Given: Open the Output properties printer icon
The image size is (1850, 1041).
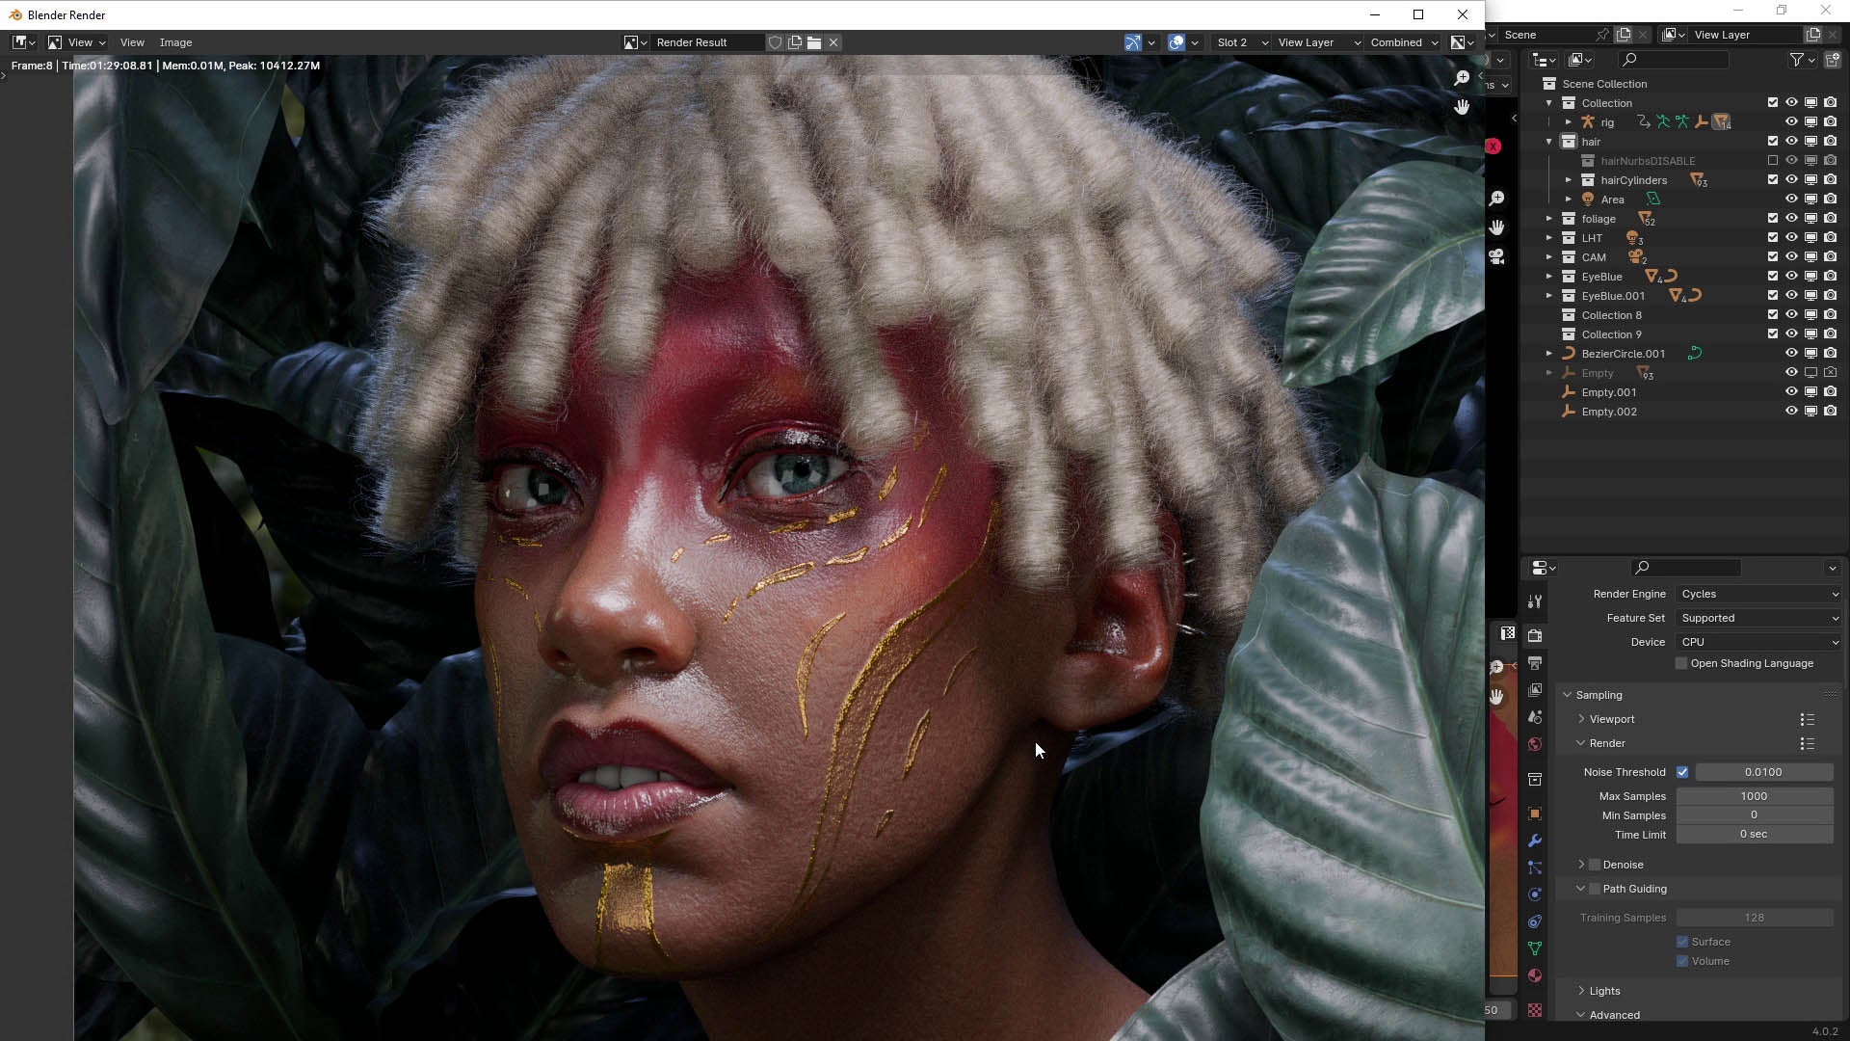Looking at the screenshot, I should 1535,664.
